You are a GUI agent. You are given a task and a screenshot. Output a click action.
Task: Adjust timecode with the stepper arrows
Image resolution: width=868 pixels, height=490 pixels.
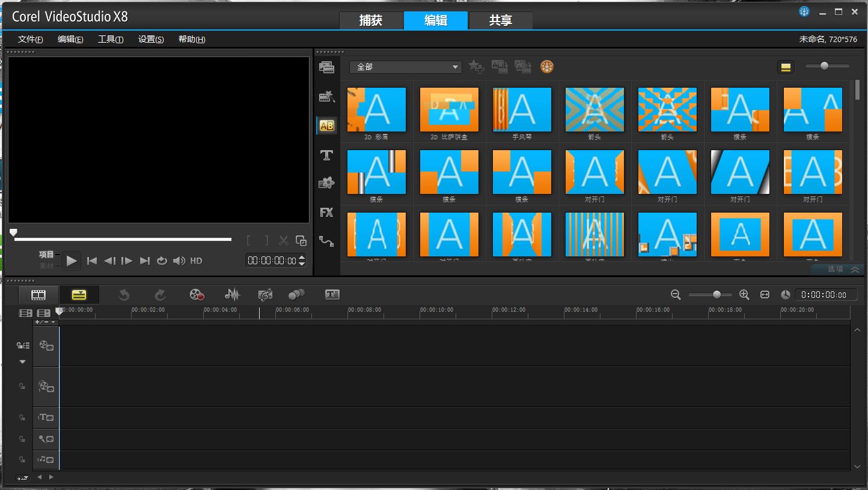click(x=302, y=261)
